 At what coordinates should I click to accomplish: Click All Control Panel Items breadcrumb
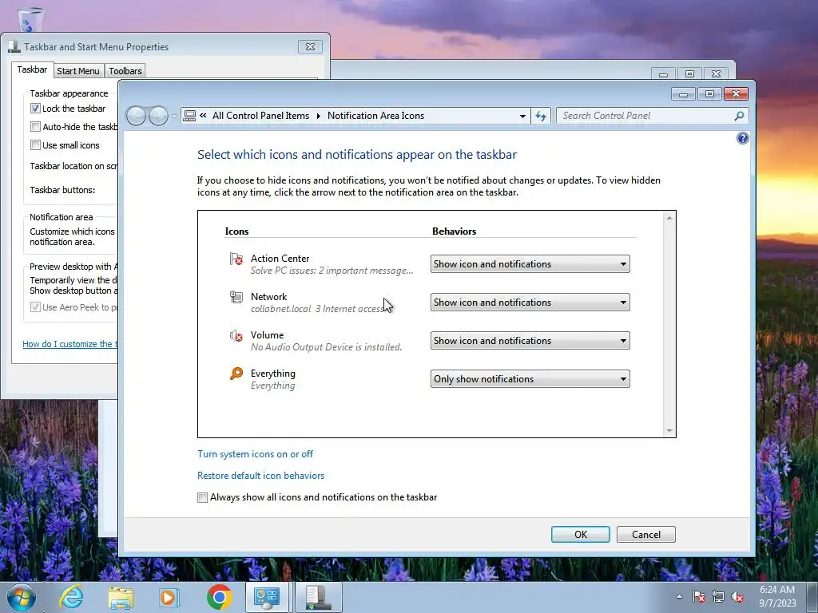tap(260, 116)
